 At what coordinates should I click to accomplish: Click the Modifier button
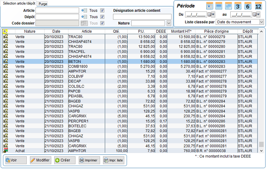click(x=40, y=160)
